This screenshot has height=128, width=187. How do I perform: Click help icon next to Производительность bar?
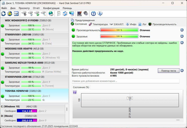click(182, 30)
